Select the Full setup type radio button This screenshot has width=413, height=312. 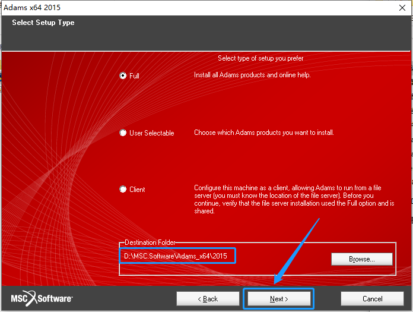tap(123, 75)
